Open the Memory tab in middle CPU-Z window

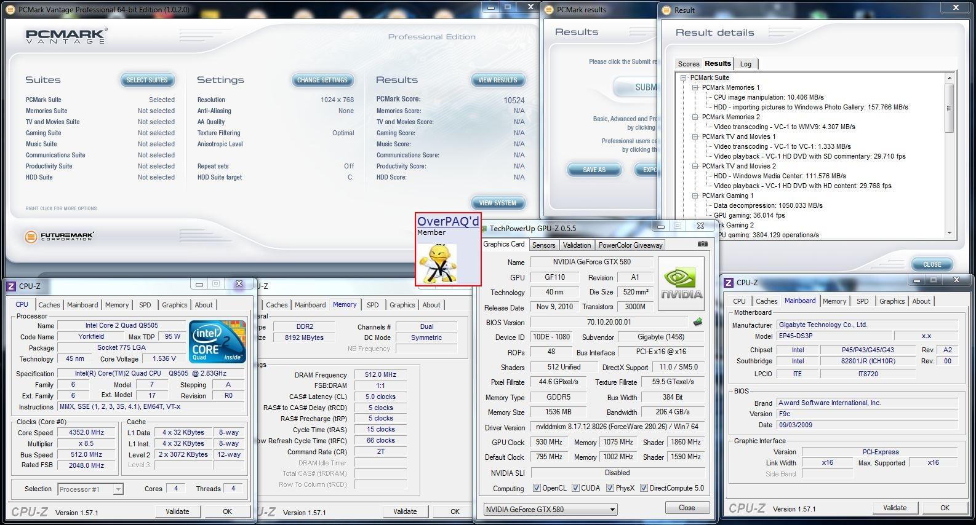[345, 305]
